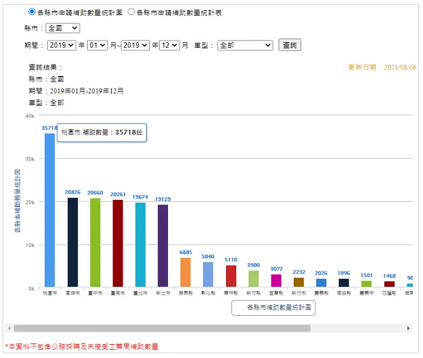Click the 期間:2019年01月-2019年12月 result line
This screenshot has width=423, height=358.
point(76,91)
